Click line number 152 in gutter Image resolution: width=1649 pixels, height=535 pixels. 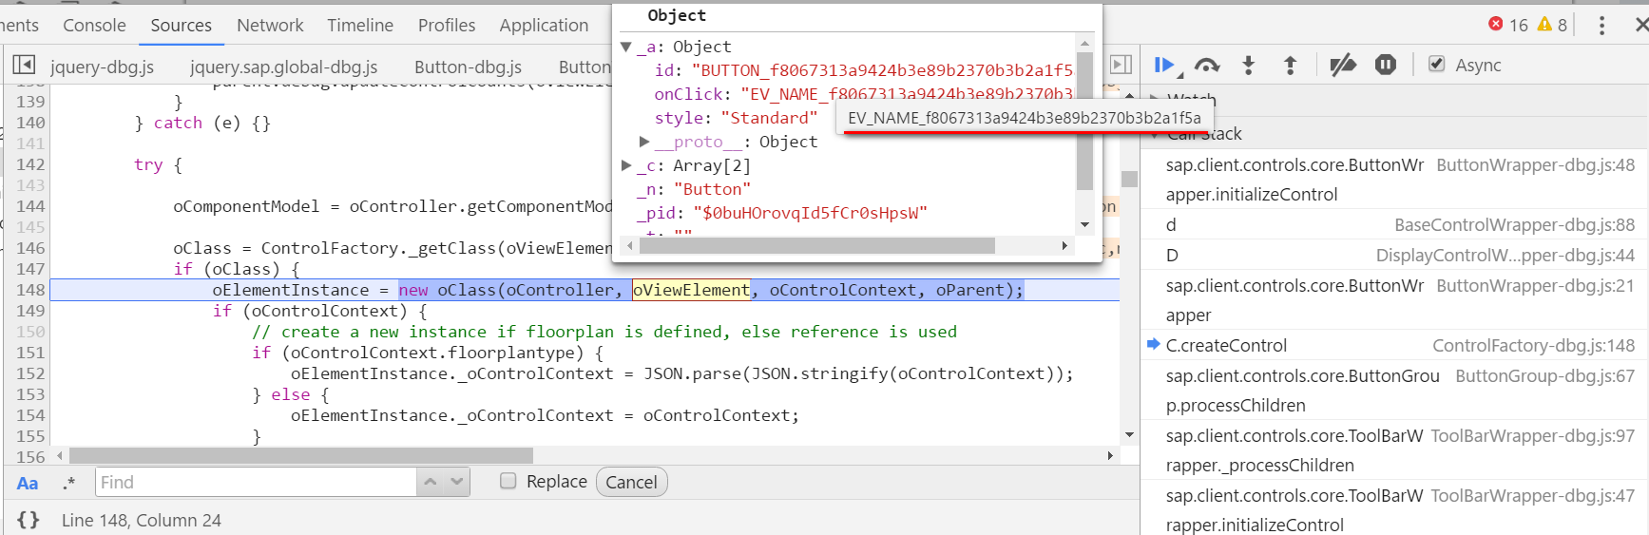pos(30,373)
